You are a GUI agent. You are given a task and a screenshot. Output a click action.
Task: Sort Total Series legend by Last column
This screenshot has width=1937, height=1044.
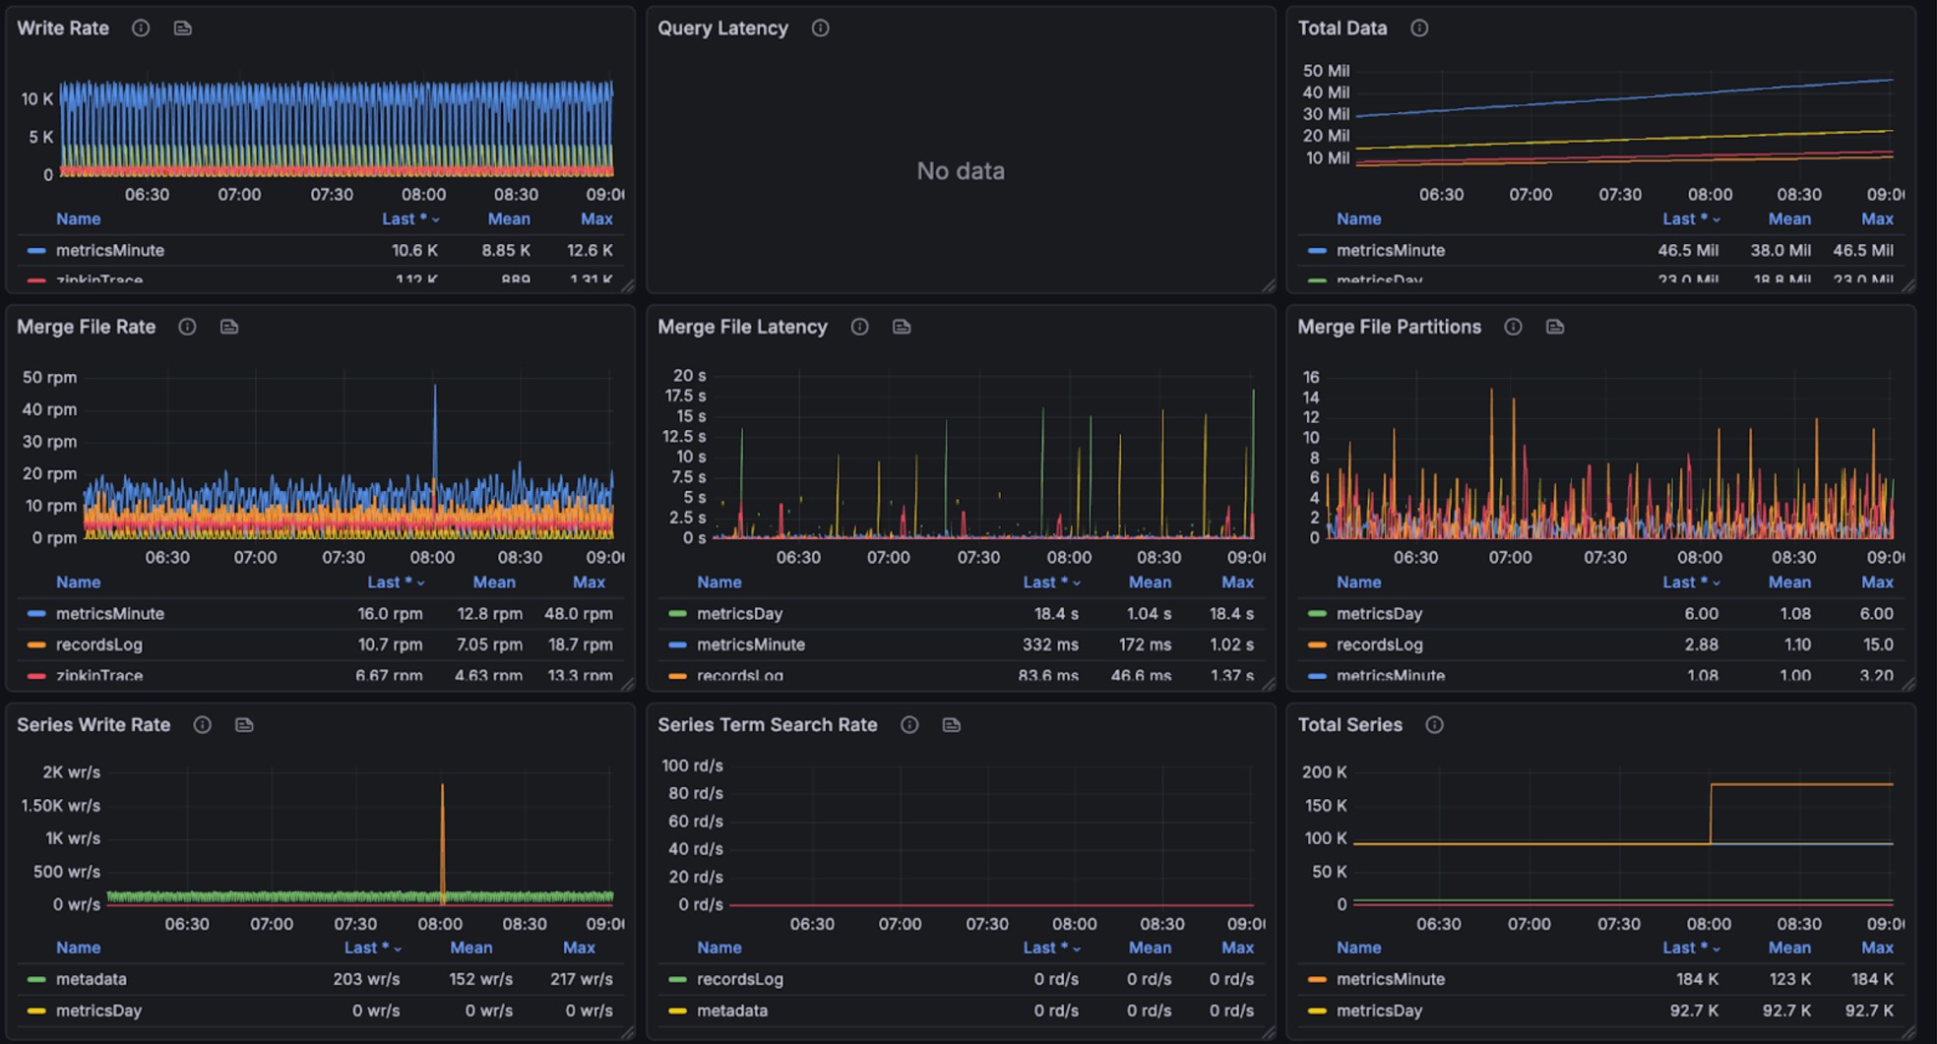point(1684,949)
